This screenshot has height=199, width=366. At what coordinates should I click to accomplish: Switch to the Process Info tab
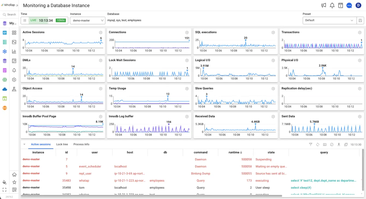pos(81,144)
